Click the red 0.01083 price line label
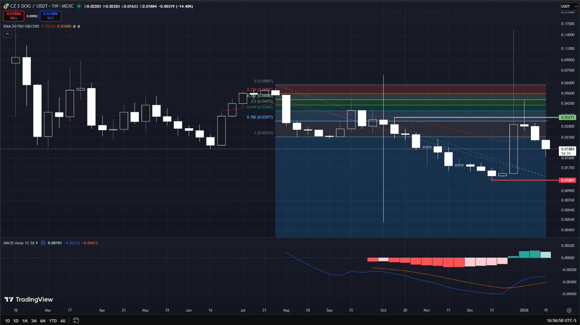 pos(568,180)
